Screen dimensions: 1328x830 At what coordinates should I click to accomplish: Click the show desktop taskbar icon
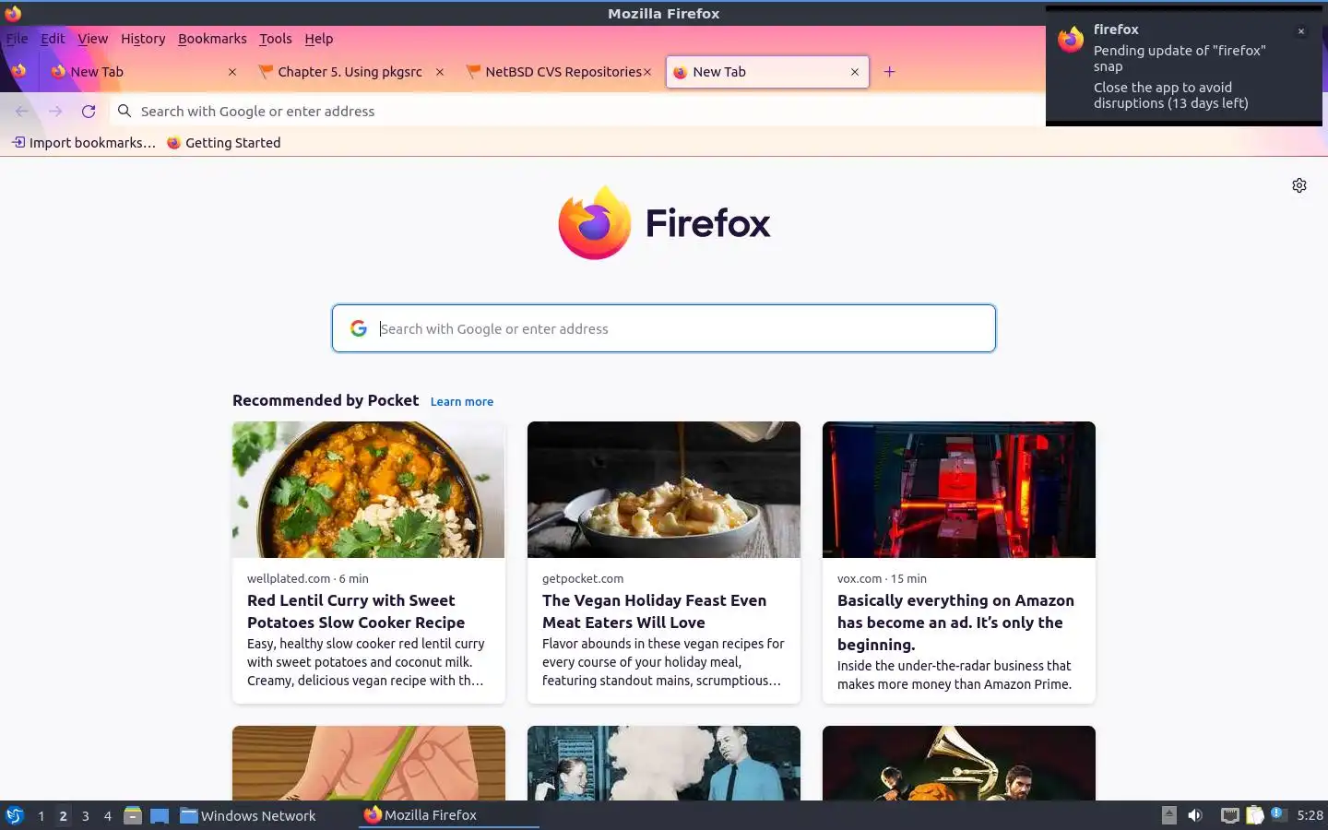[160, 815]
